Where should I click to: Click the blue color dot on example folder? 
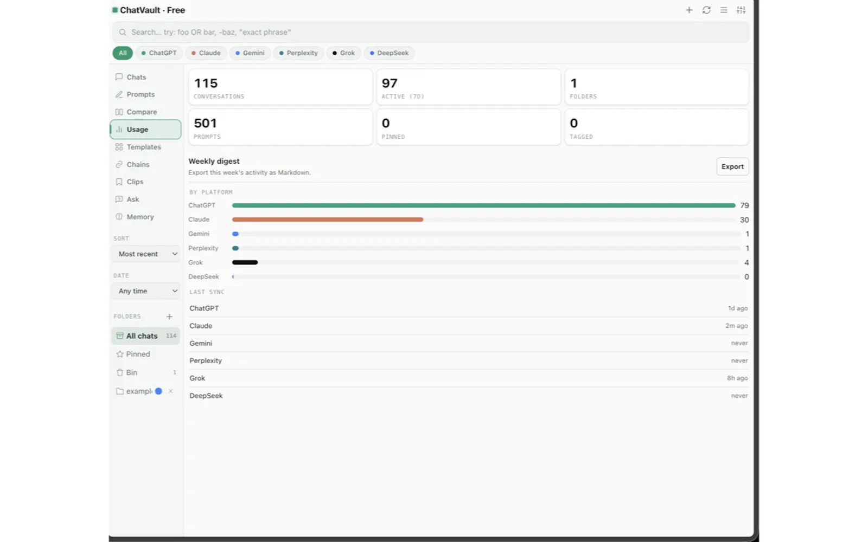[x=158, y=391]
